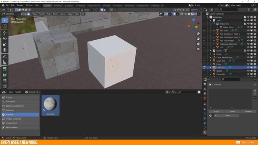
Task: Open Global transform orientation dropdown
Action: 87,10
